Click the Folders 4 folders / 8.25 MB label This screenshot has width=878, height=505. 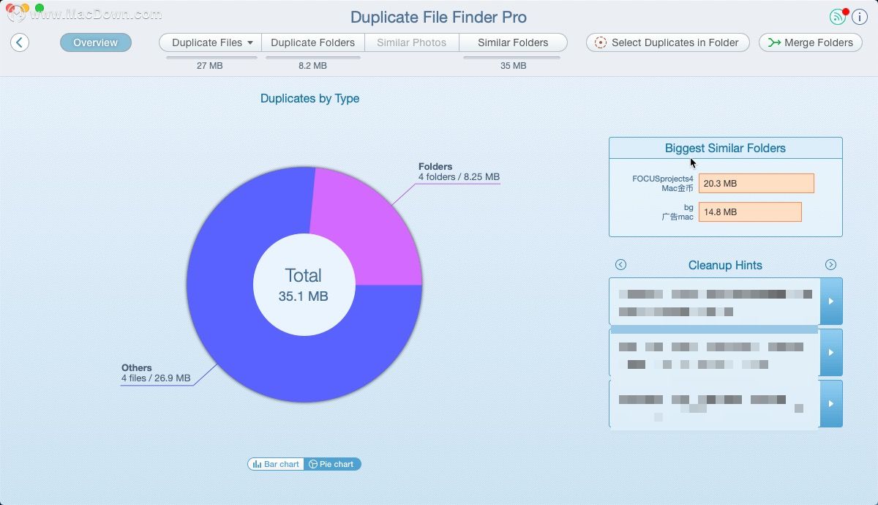point(459,171)
